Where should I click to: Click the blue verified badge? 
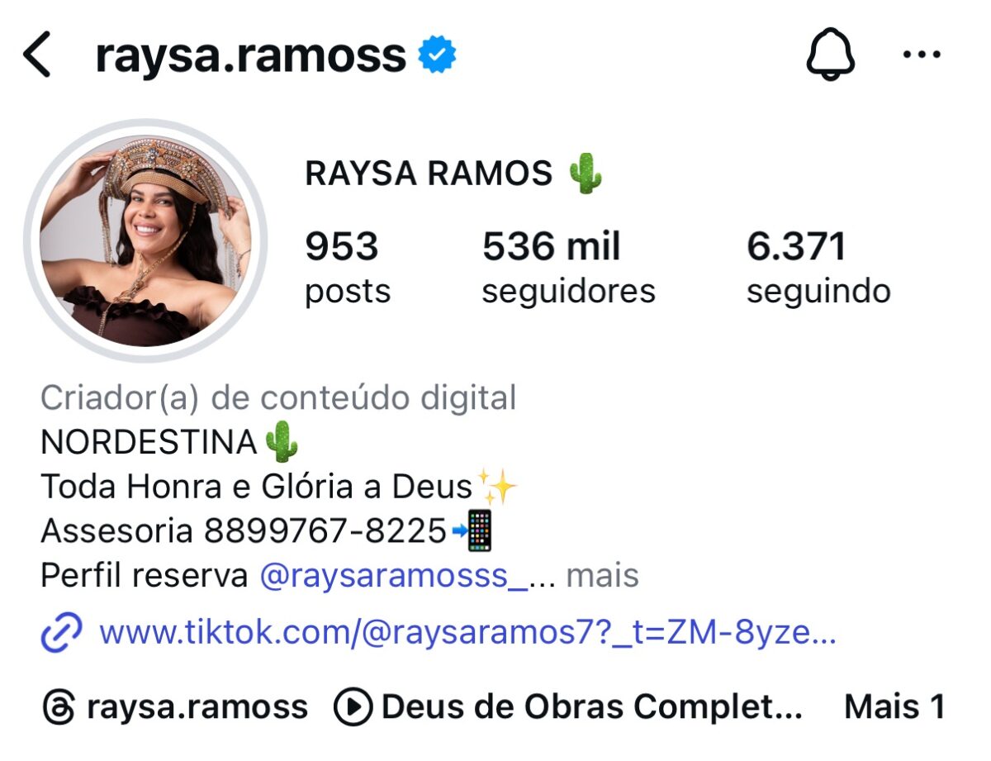click(437, 56)
